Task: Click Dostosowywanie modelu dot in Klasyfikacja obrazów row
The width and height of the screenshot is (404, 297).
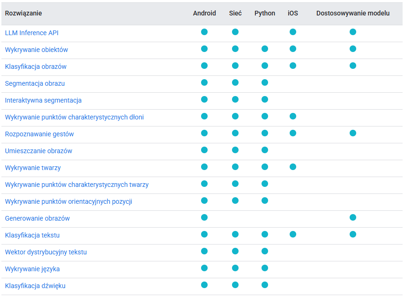Action: click(x=353, y=66)
